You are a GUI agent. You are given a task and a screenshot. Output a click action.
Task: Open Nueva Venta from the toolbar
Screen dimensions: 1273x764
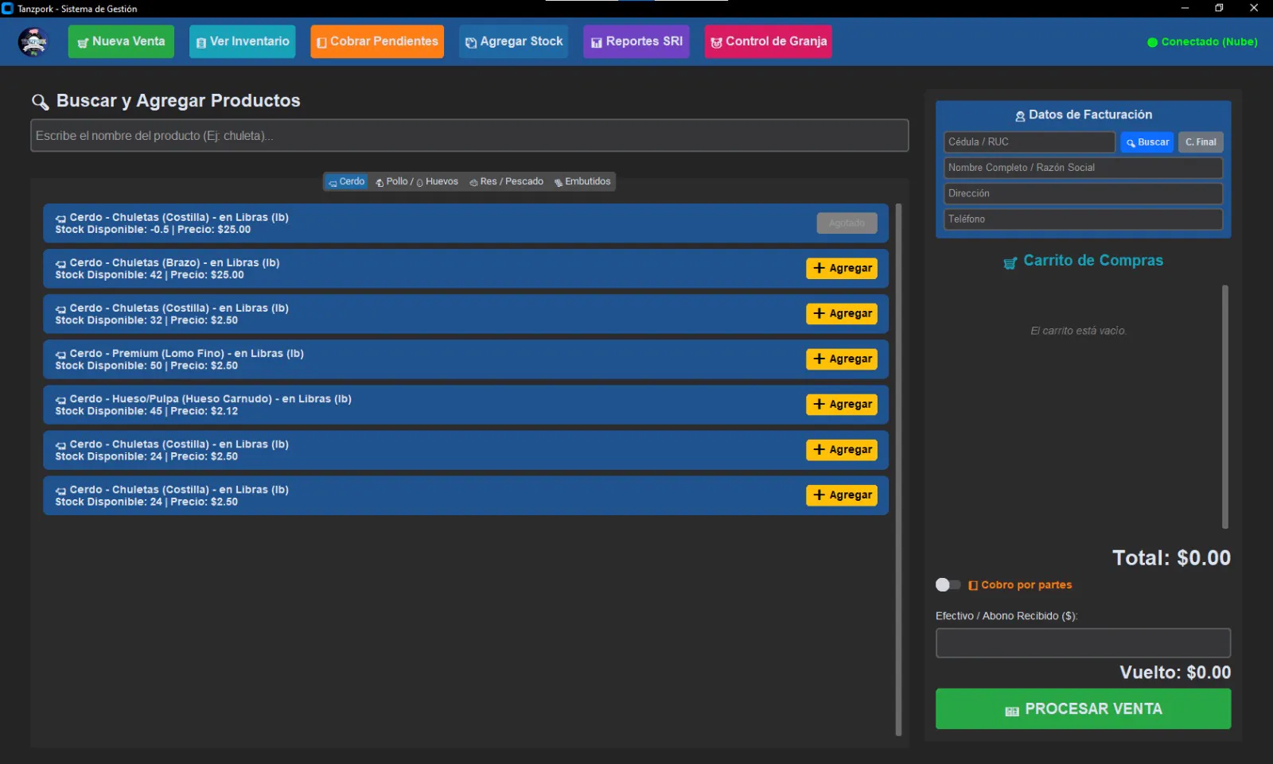point(121,41)
